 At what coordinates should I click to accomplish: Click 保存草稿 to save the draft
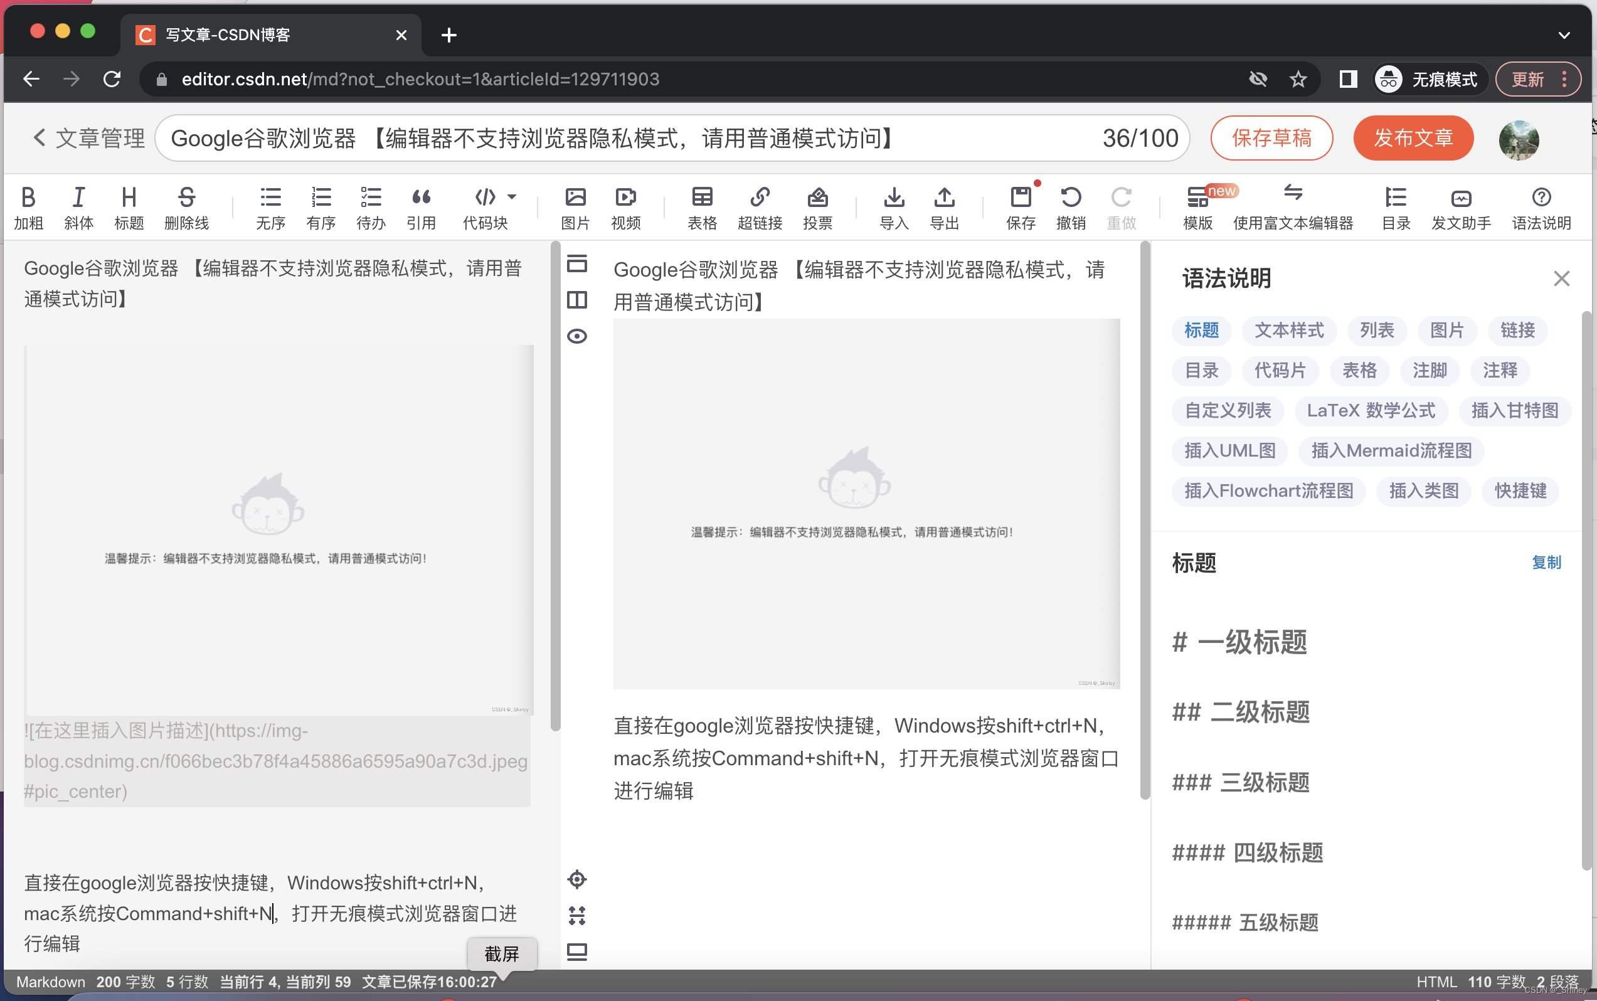tap(1271, 138)
